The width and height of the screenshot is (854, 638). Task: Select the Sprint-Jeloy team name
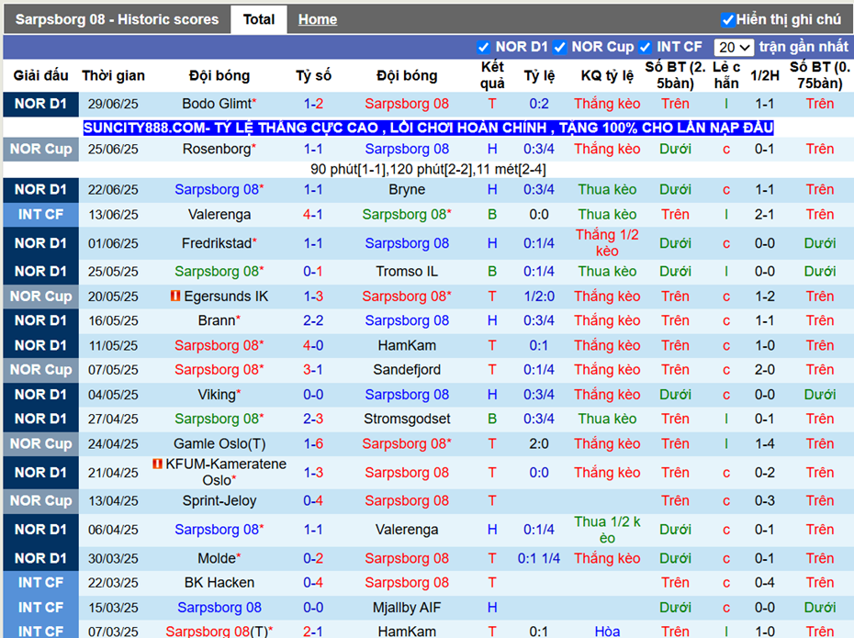tap(219, 501)
